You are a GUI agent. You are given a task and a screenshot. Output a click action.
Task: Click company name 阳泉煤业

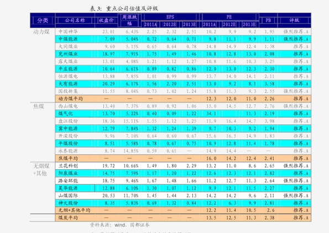[68, 173]
